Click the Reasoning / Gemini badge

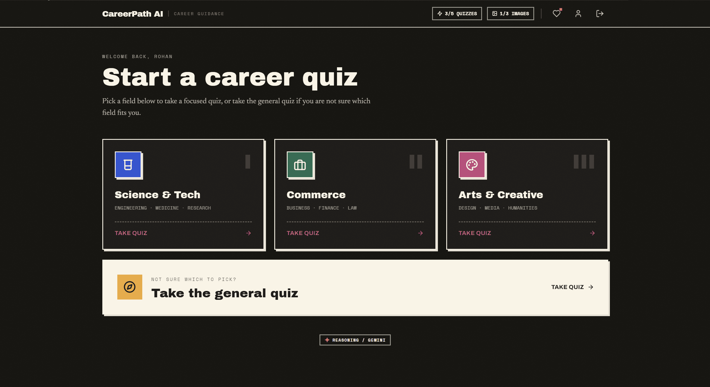coord(355,340)
